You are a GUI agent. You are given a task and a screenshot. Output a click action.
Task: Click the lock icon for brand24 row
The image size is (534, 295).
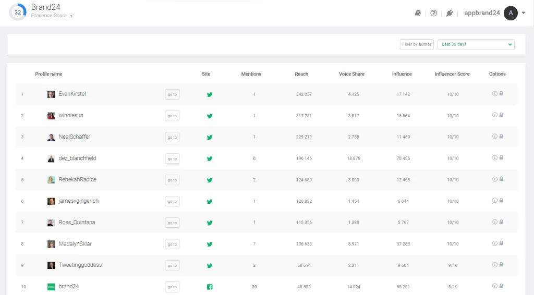click(501, 286)
